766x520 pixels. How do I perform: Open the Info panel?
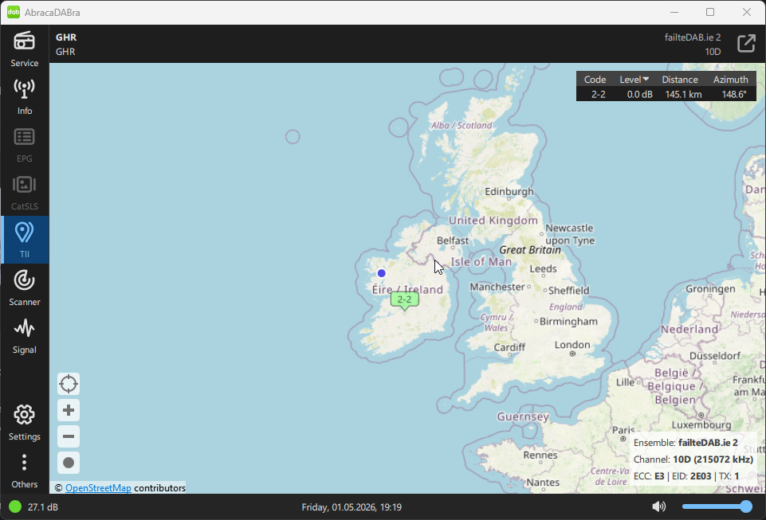coord(25,96)
